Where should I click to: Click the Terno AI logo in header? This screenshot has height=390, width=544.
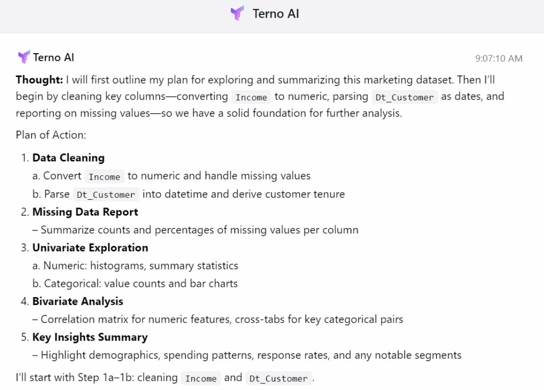[237, 14]
